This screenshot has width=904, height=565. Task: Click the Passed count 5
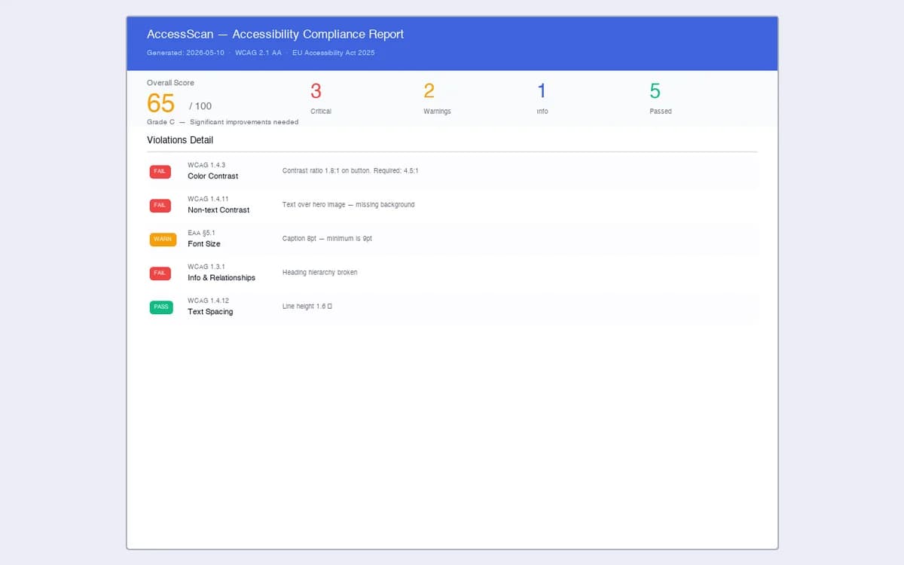[x=655, y=91]
